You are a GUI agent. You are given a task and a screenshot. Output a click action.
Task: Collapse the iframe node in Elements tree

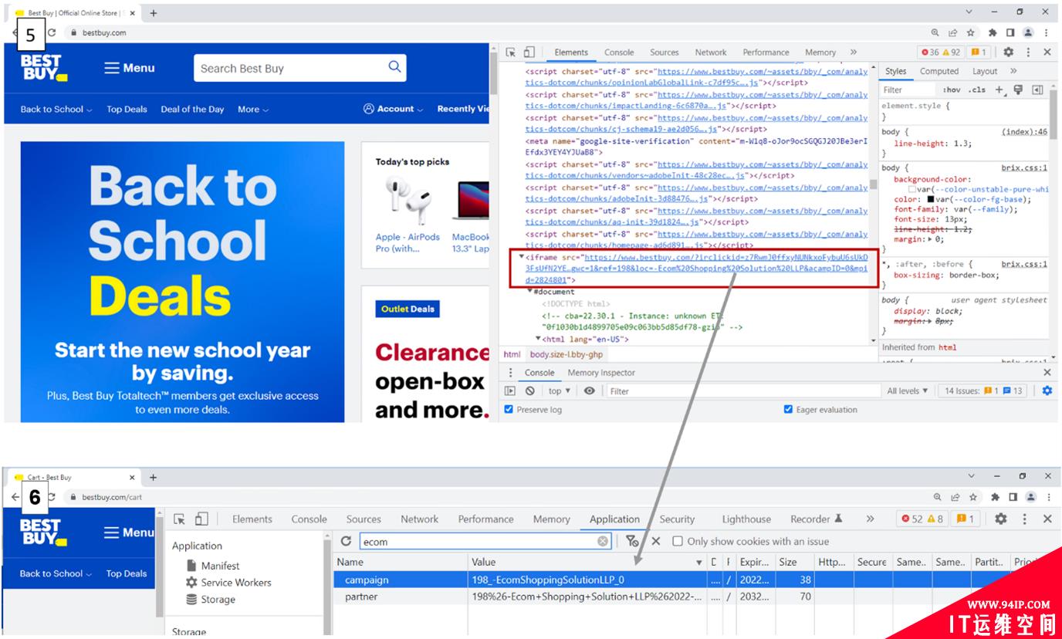tap(522, 257)
